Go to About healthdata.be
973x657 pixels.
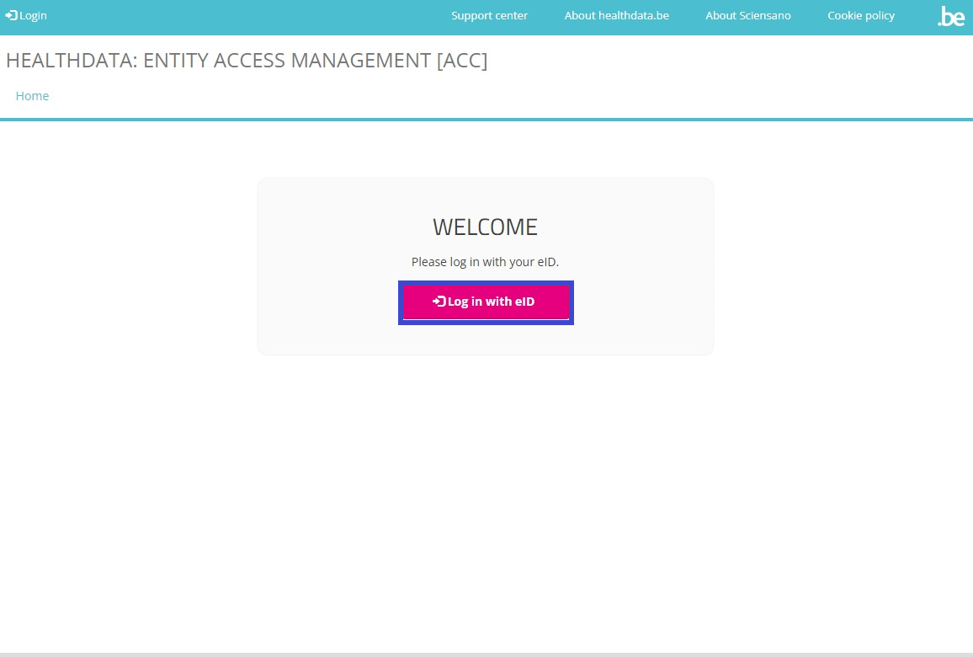616,15
